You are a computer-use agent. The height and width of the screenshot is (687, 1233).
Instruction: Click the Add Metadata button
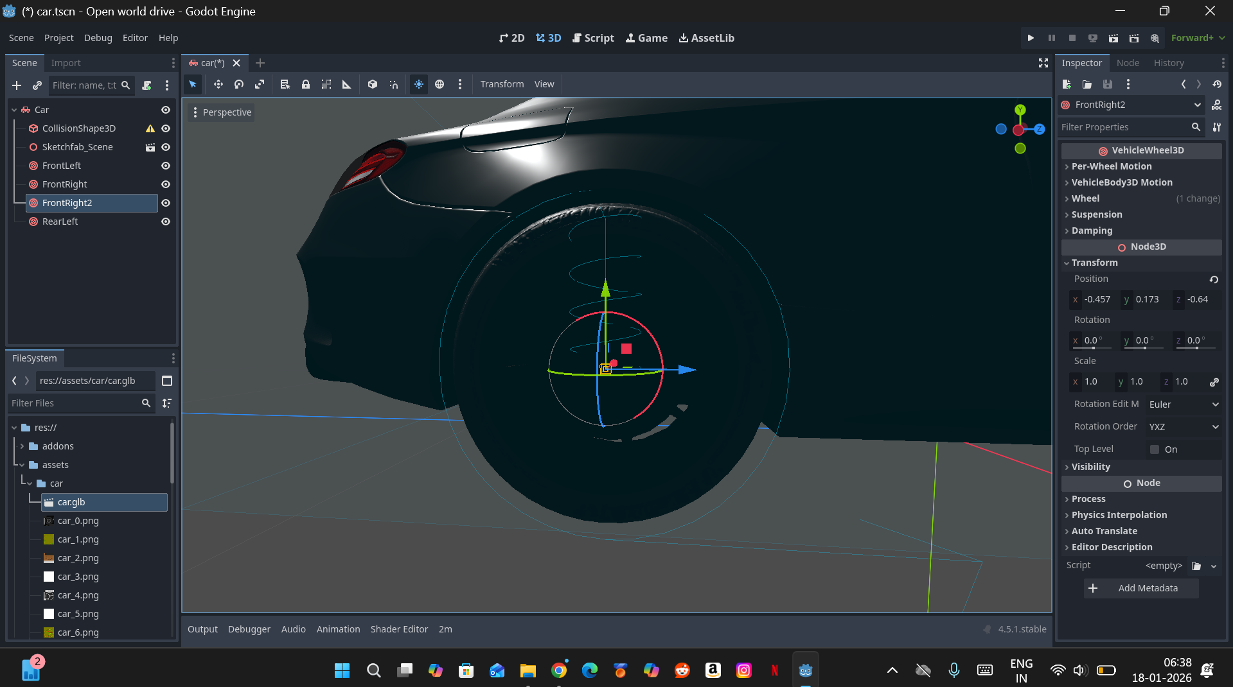1140,588
